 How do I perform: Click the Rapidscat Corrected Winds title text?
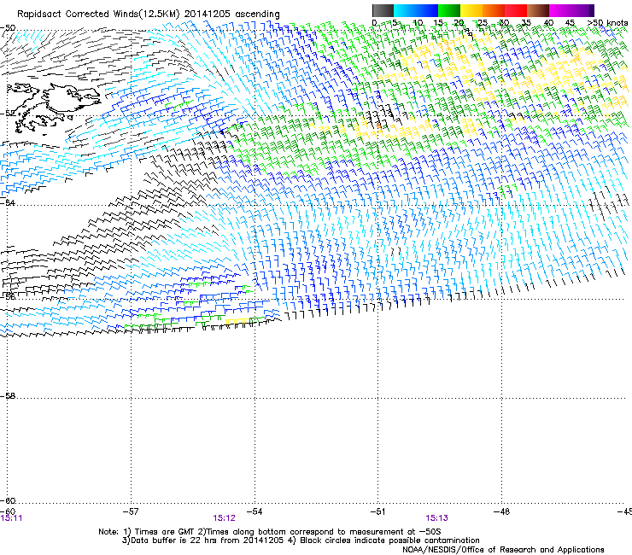pos(149,15)
